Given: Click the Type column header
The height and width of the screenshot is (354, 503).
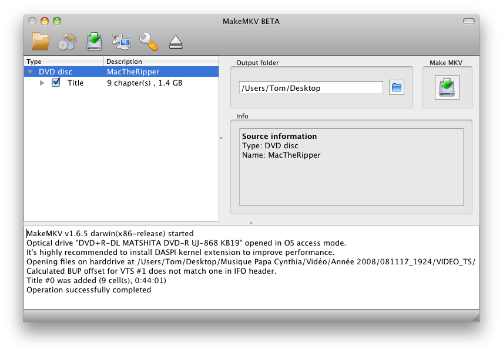Looking at the screenshot, I should coord(64,62).
